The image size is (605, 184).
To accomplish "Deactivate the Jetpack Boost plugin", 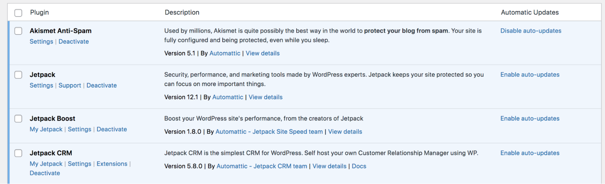I will point(112,129).
